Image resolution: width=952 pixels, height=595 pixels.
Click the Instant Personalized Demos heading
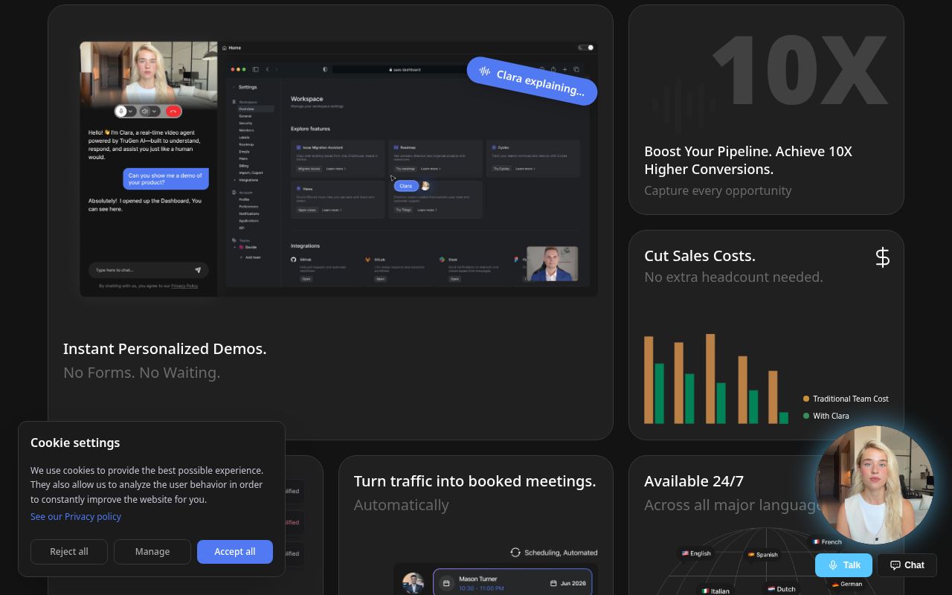pyautogui.click(x=164, y=349)
